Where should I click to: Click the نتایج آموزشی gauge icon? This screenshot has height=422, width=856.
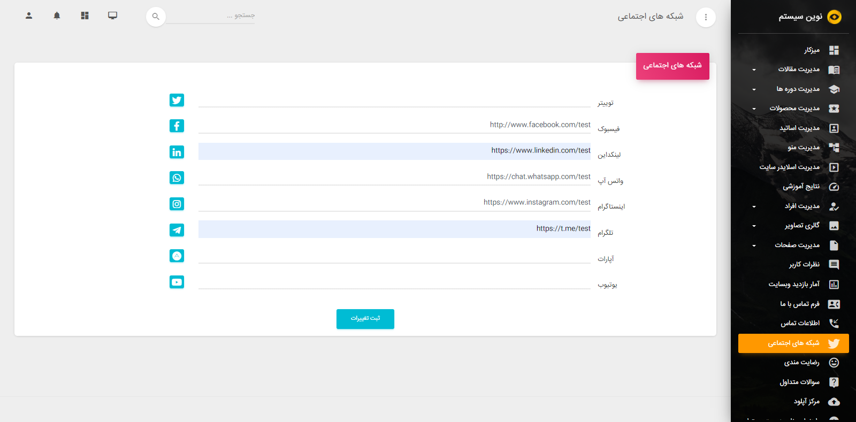(x=834, y=187)
